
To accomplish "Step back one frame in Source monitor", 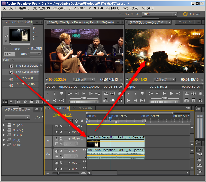I will point(77,94).
